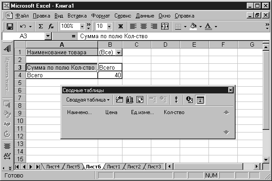Toggle the Show Fields button in pivot toolbar
The height and width of the screenshot is (181, 272).
(199, 100)
